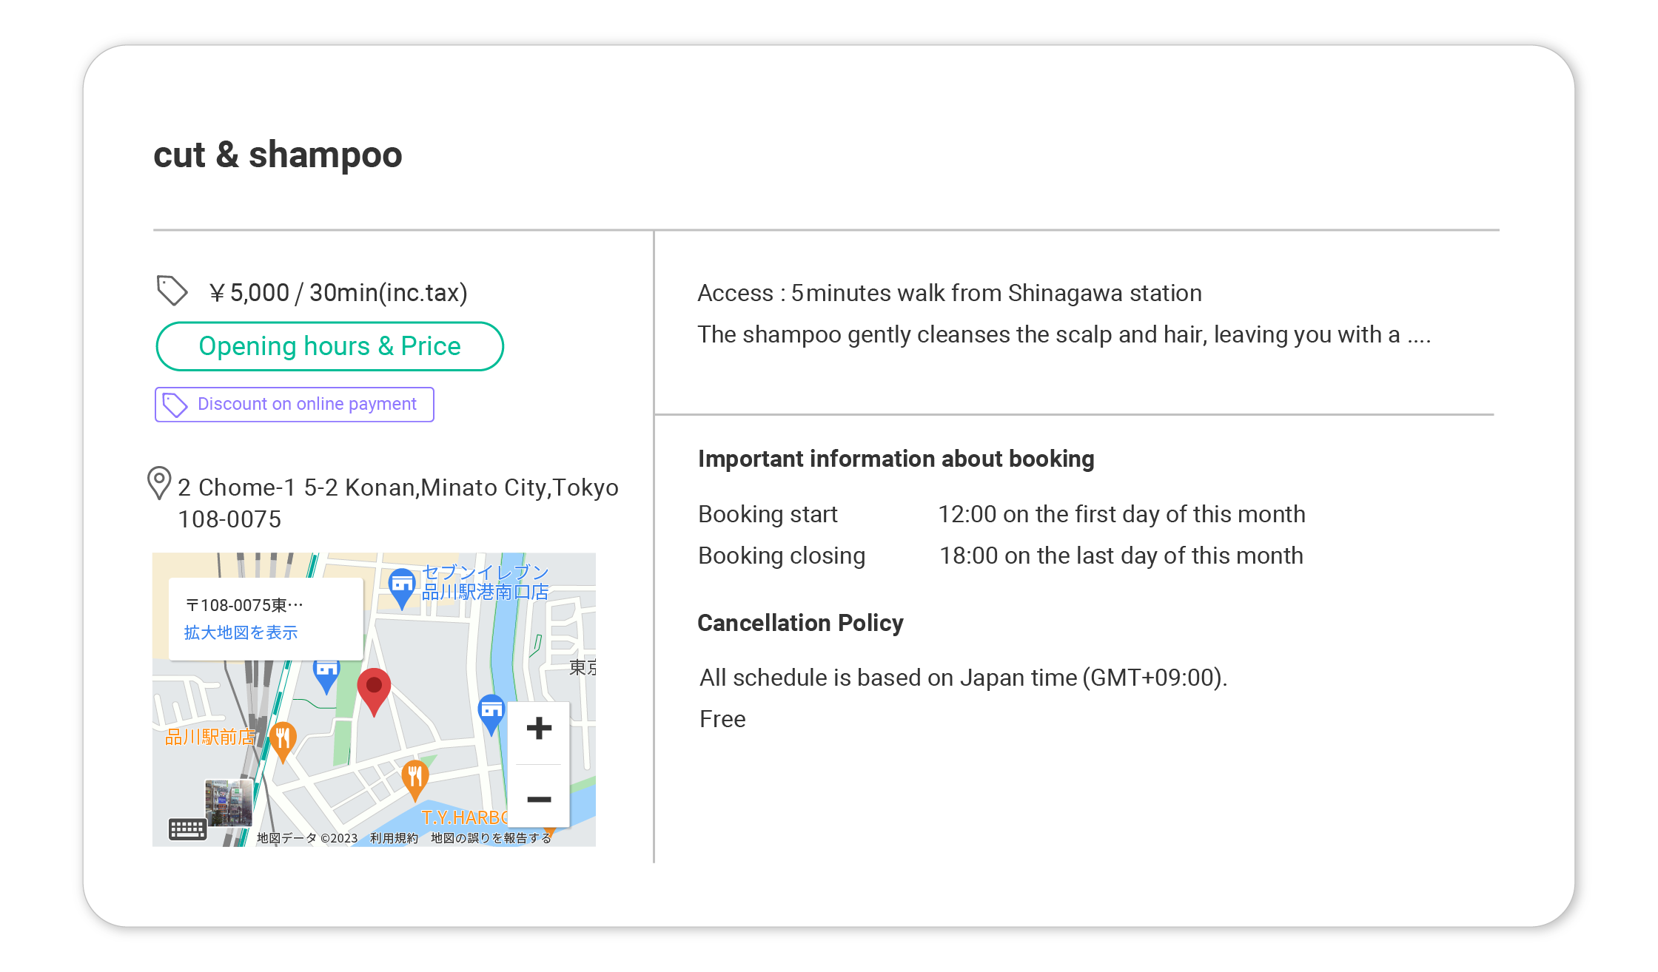
Task: Click the restaurant marker beside 品川駅前店 label
Action: (x=283, y=739)
